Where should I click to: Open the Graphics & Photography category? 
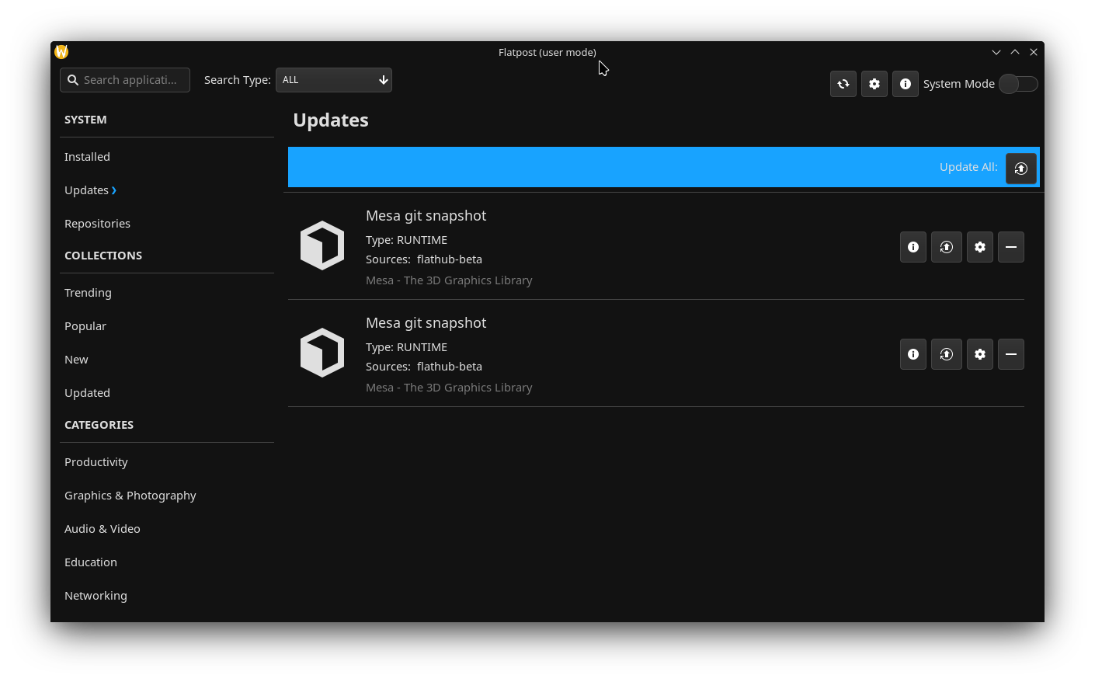pyautogui.click(x=130, y=495)
